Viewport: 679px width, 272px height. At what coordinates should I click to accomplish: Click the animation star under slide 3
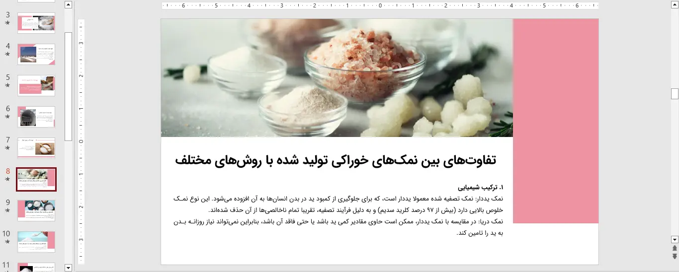(7, 23)
